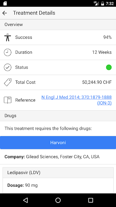Click the green status indicator dot

(x=109, y=67)
